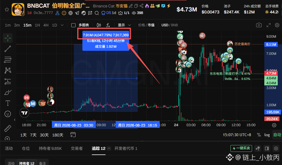Open the orange warning alert icon
Image resolution: width=282 pixels, height=165 pixels.
coord(64,13)
